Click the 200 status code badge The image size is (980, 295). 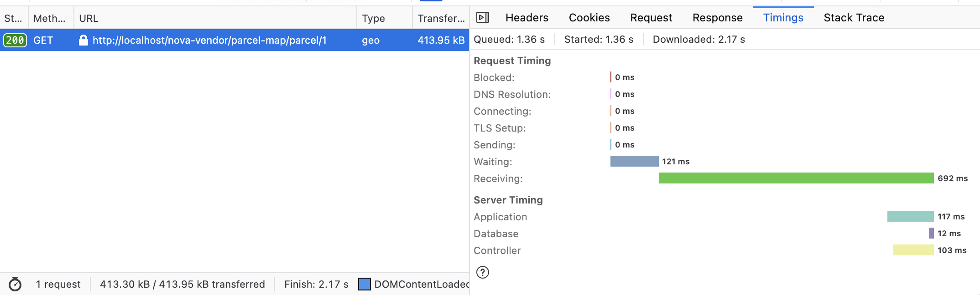(15, 40)
